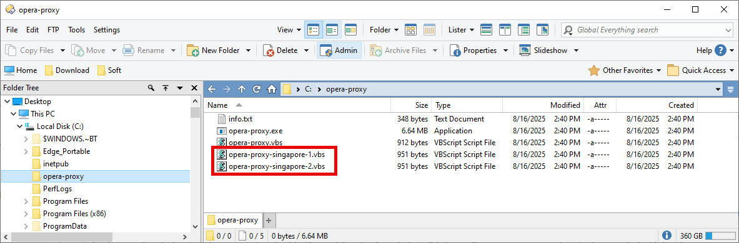Expand the Program Files tree node

coord(26,201)
